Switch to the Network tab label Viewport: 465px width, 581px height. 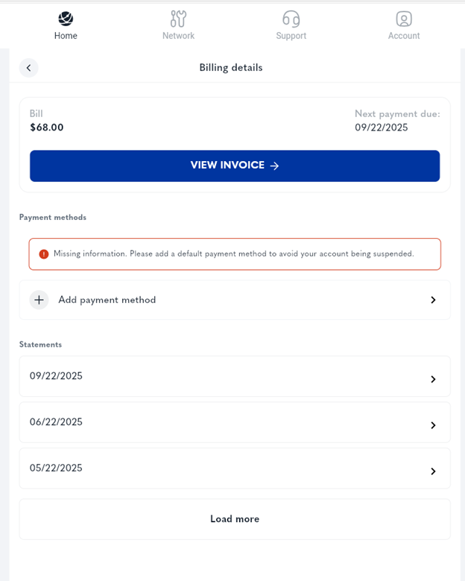[178, 36]
